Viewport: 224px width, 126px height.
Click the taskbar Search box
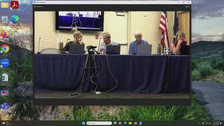pyautogui.click(x=99, y=123)
